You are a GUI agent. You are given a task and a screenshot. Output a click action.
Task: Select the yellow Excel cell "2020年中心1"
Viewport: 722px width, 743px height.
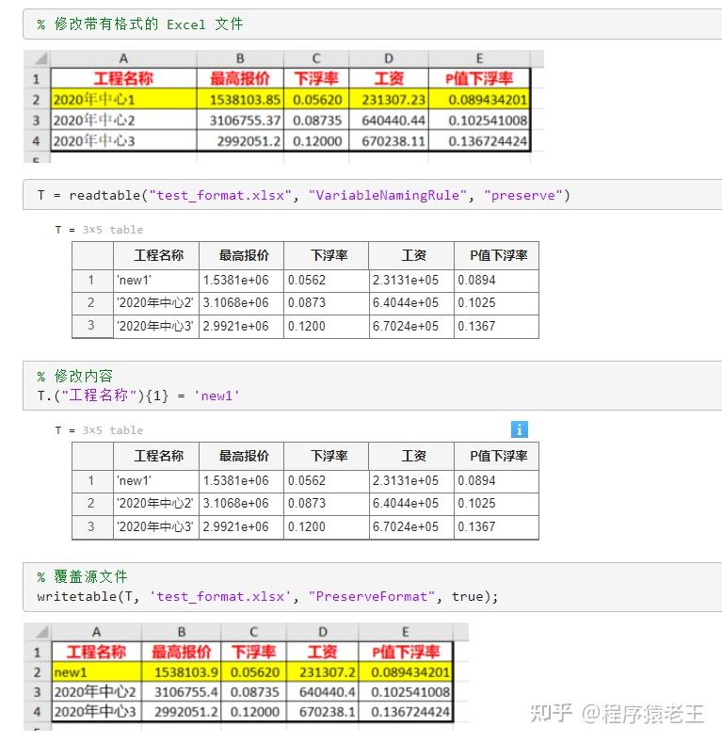coord(123,99)
